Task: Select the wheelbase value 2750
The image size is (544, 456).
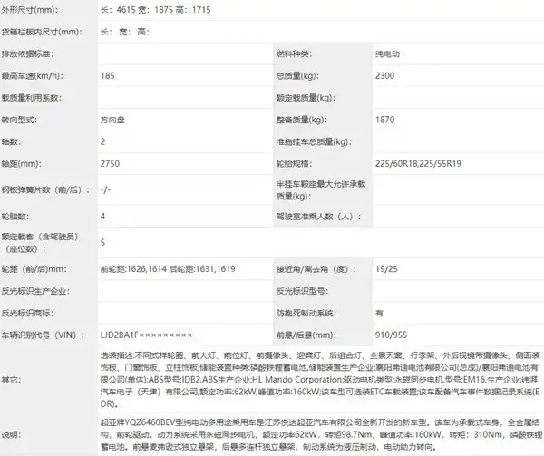Action: click(110, 163)
